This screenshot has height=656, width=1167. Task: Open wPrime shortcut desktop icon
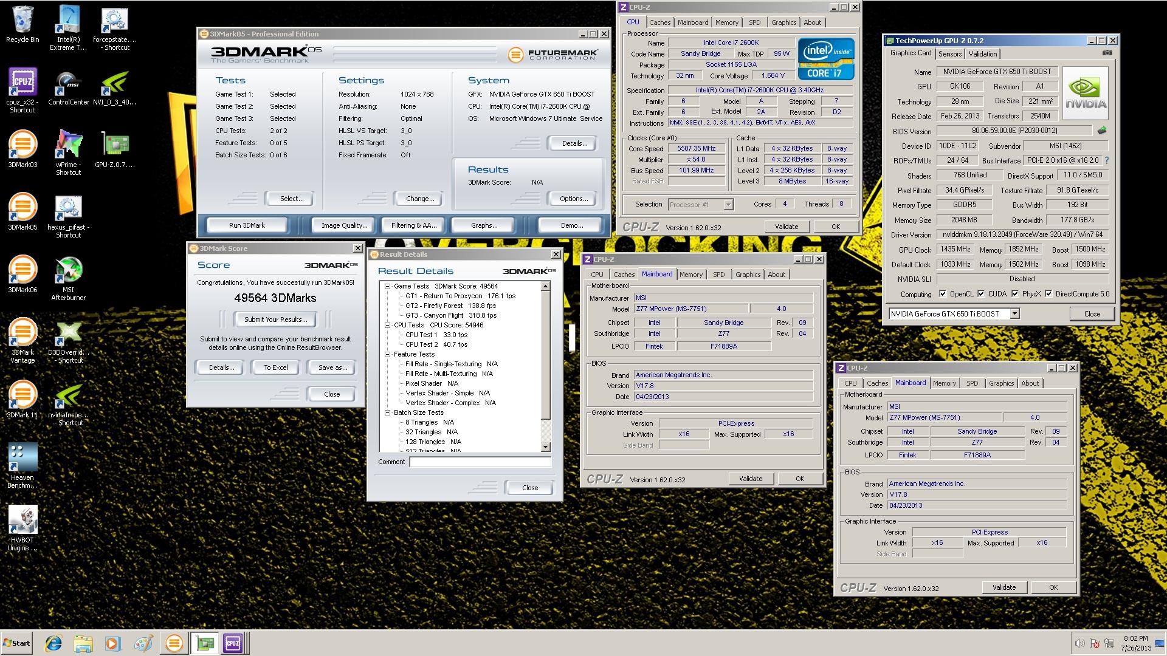point(68,152)
